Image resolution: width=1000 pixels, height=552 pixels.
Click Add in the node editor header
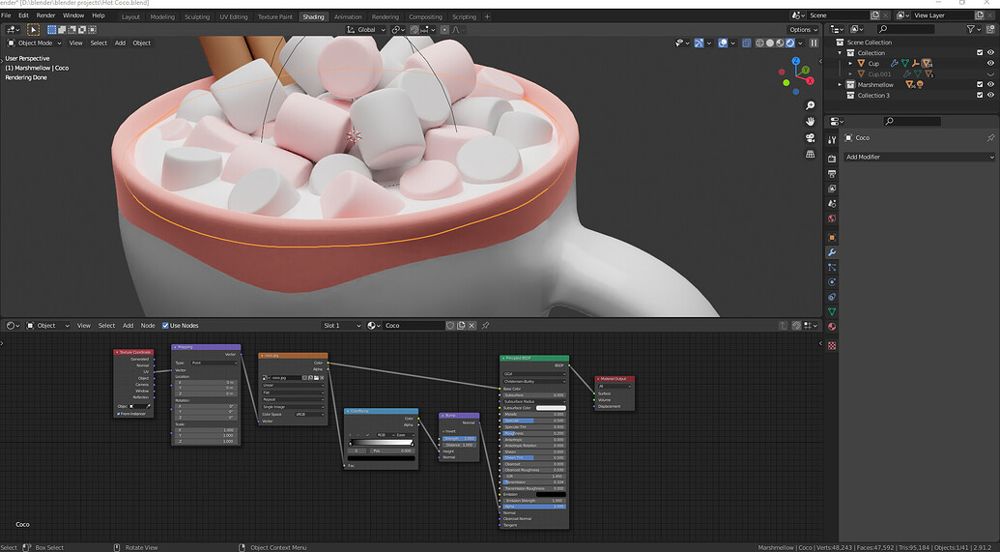[129, 326]
